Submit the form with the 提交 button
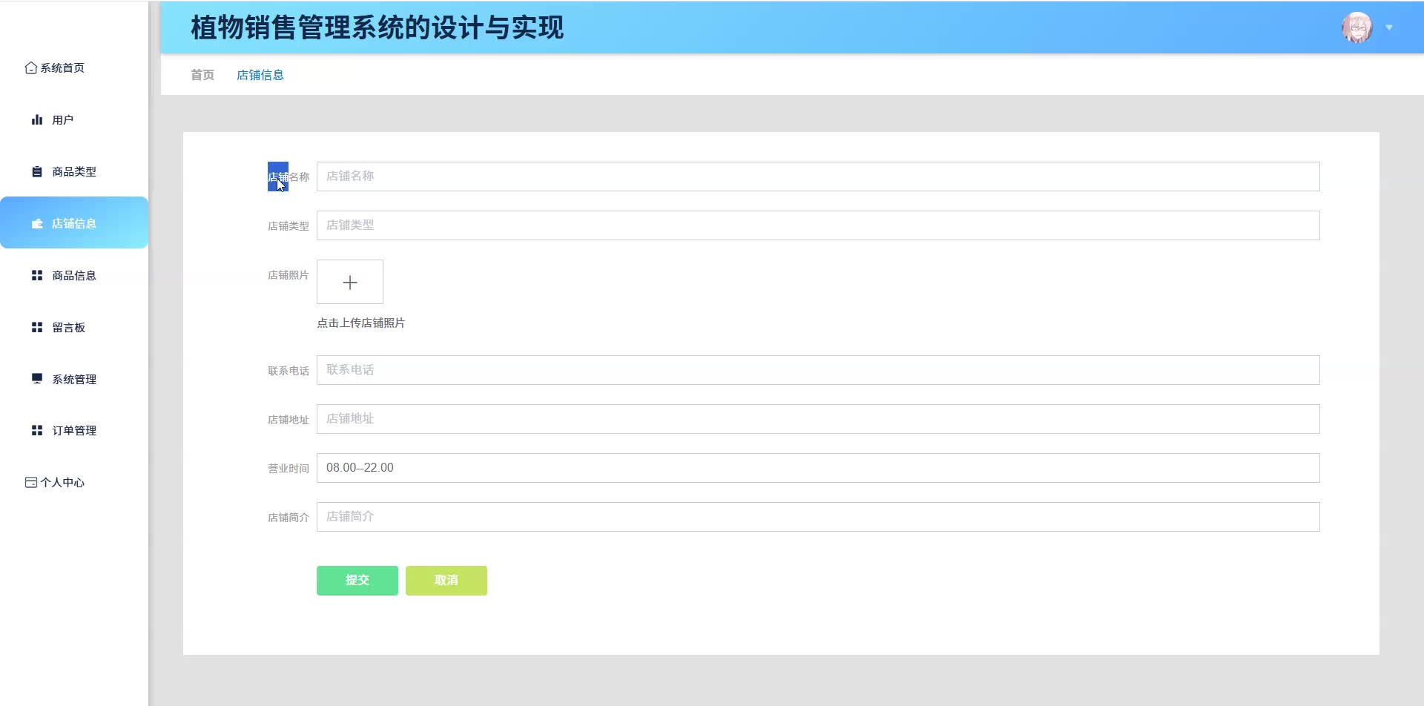This screenshot has height=706, width=1424. (357, 581)
